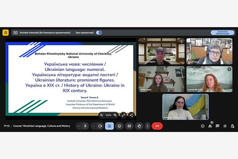Click the present screen icon in the call bar
238x159 pixels.
109,126
